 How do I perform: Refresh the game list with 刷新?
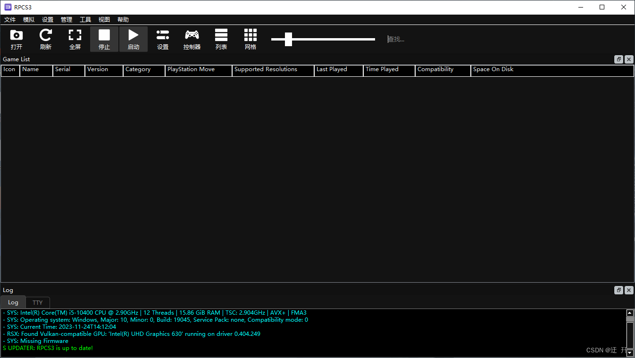(x=46, y=39)
